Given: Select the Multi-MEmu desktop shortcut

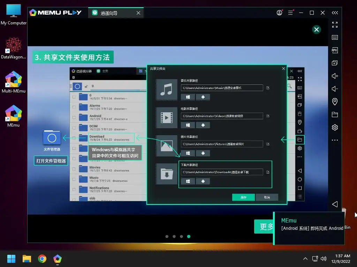Looking at the screenshot, I should point(14,82).
